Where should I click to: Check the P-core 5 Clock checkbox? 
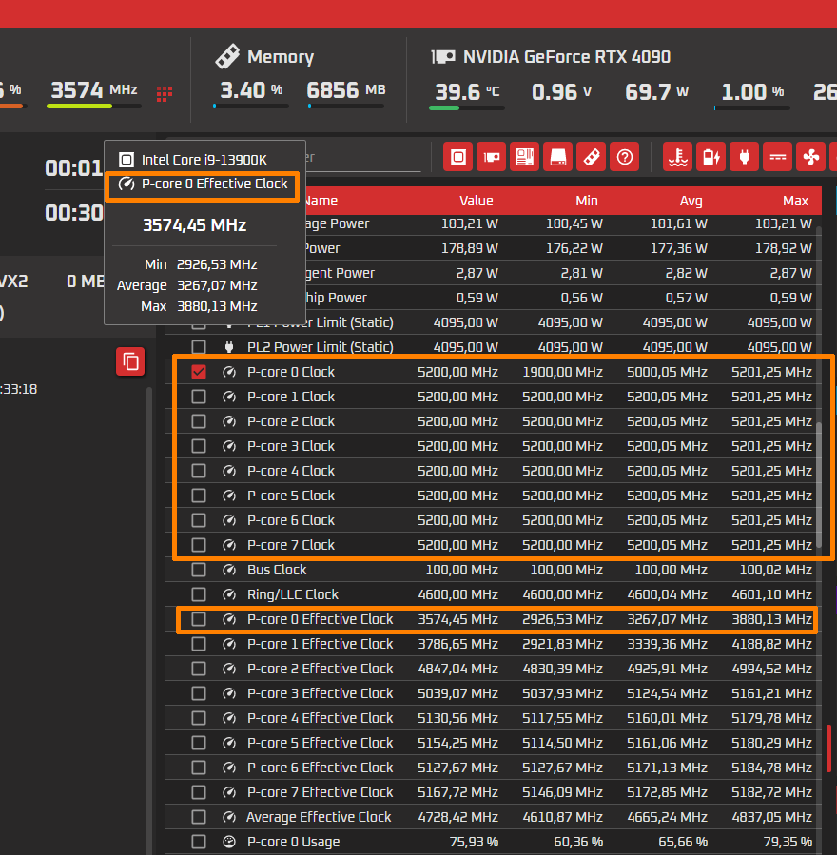pyautogui.click(x=199, y=496)
